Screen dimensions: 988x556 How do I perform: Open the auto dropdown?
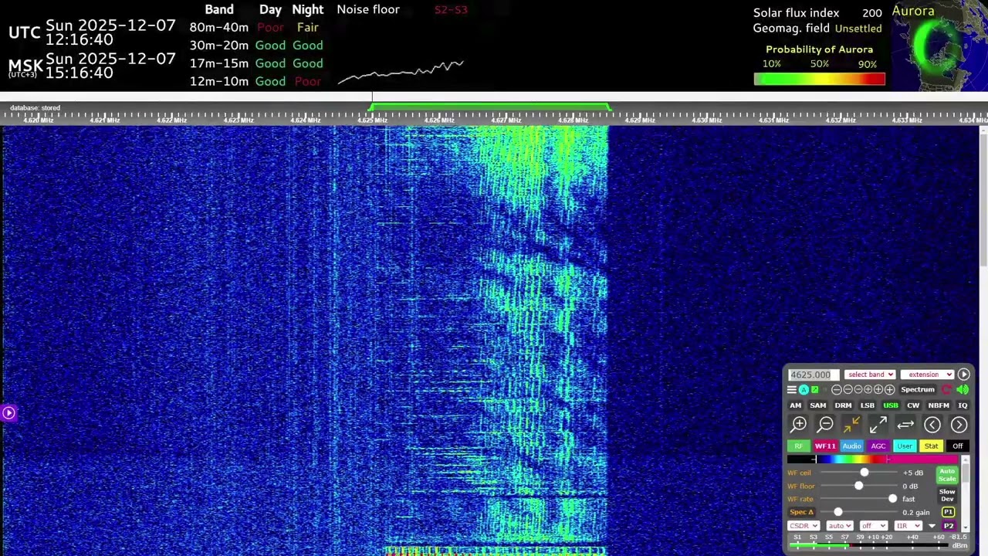point(840,526)
